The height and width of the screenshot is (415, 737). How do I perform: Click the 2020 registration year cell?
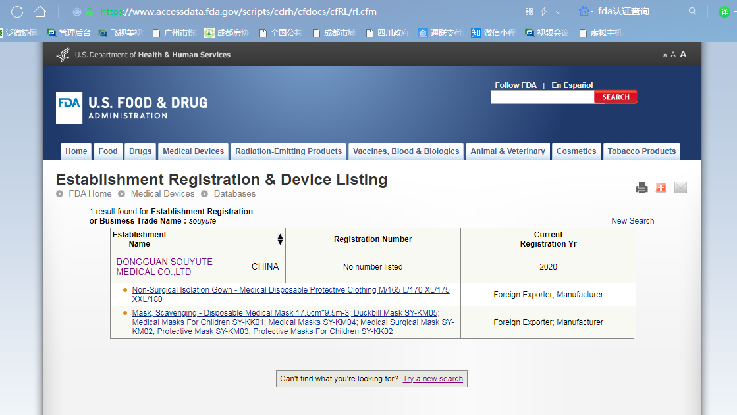548,266
